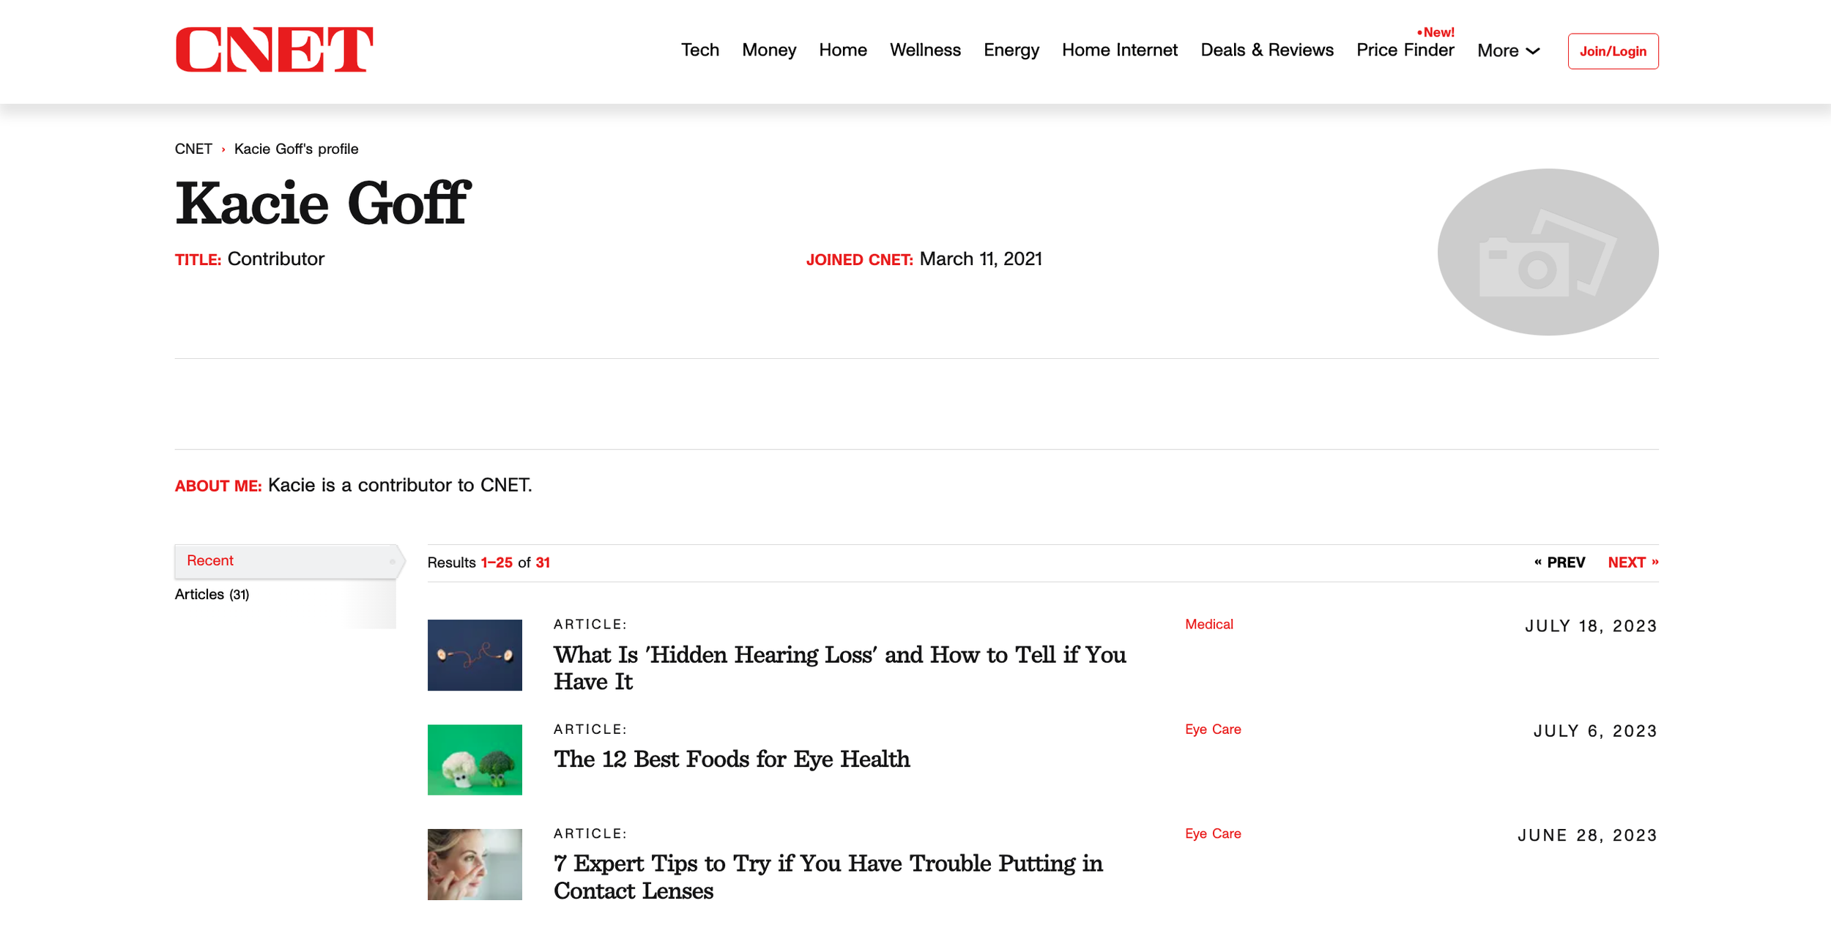The image size is (1831, 925).
Task: Go to PREV results page
Action: click(1559, 562)
